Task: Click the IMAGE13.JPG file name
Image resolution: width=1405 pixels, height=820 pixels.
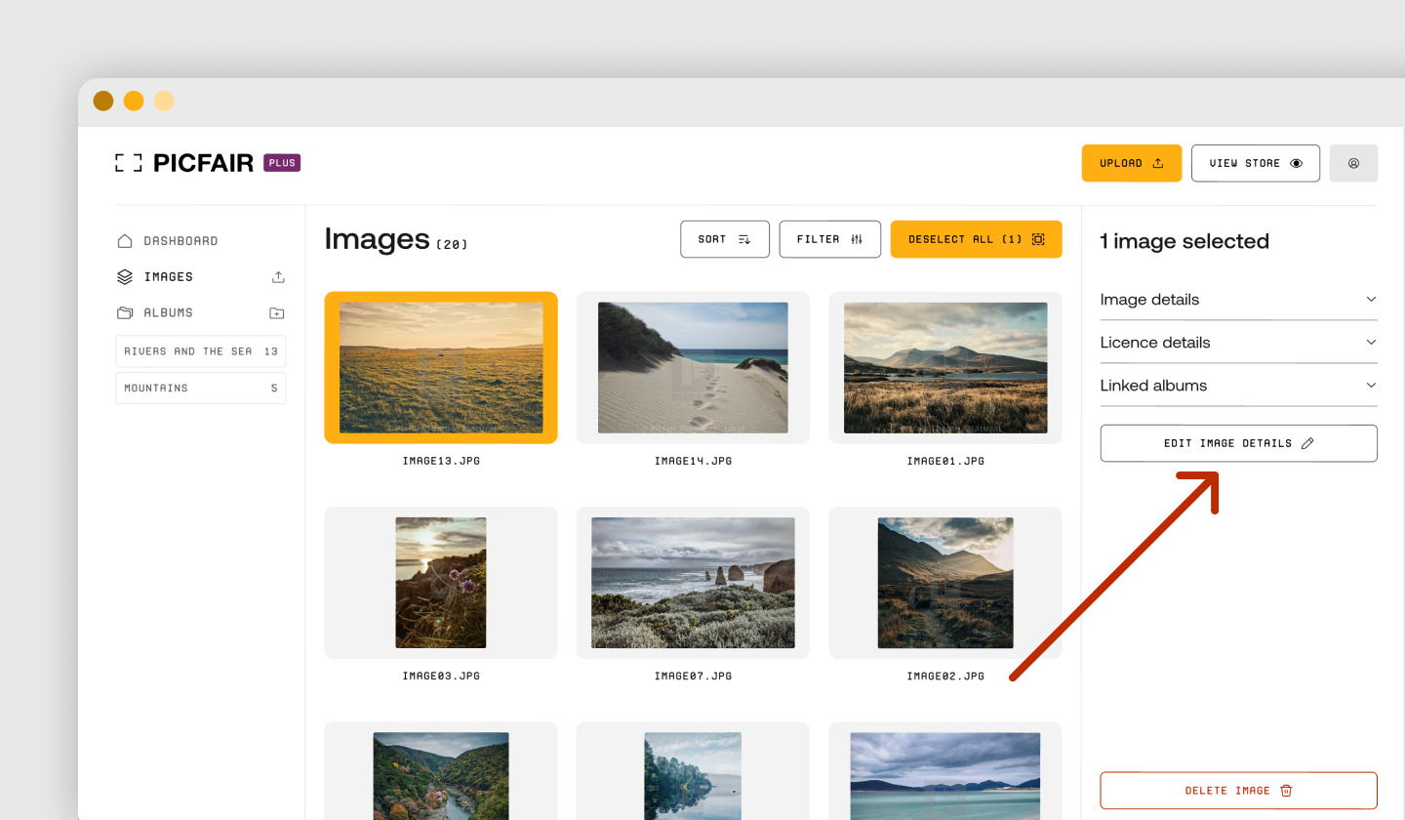Action: (x=441, y=461)
